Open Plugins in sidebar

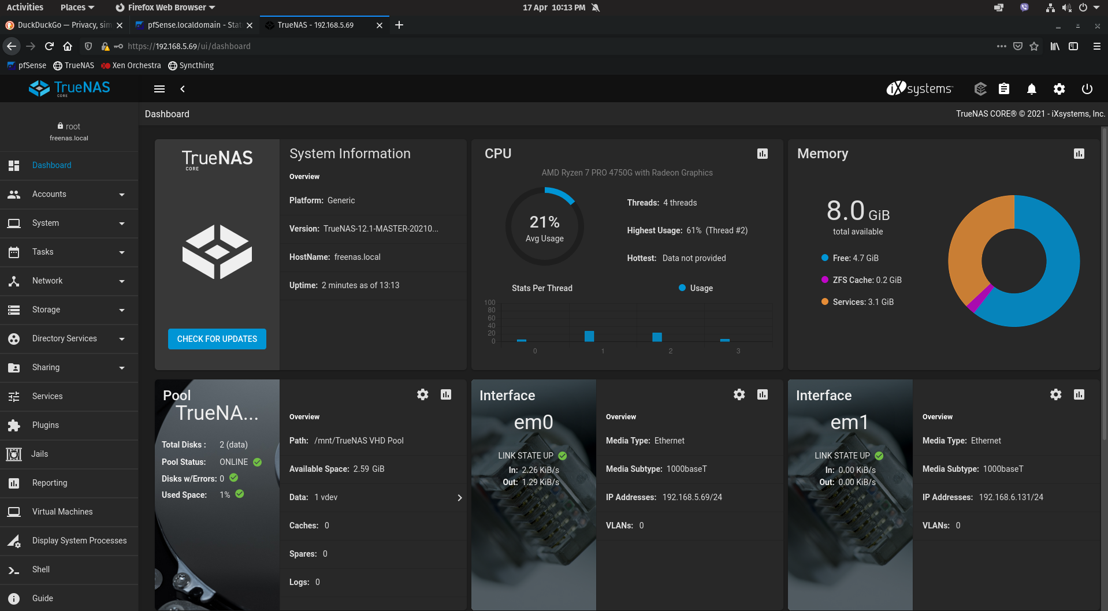coord(69,426)
